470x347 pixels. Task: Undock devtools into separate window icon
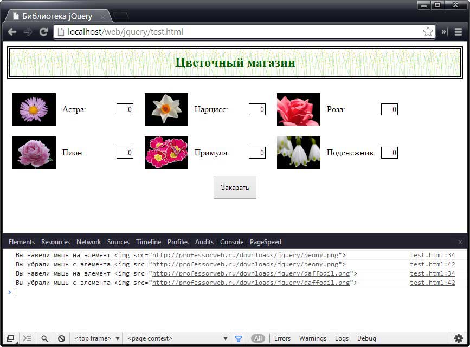(11, 339)
